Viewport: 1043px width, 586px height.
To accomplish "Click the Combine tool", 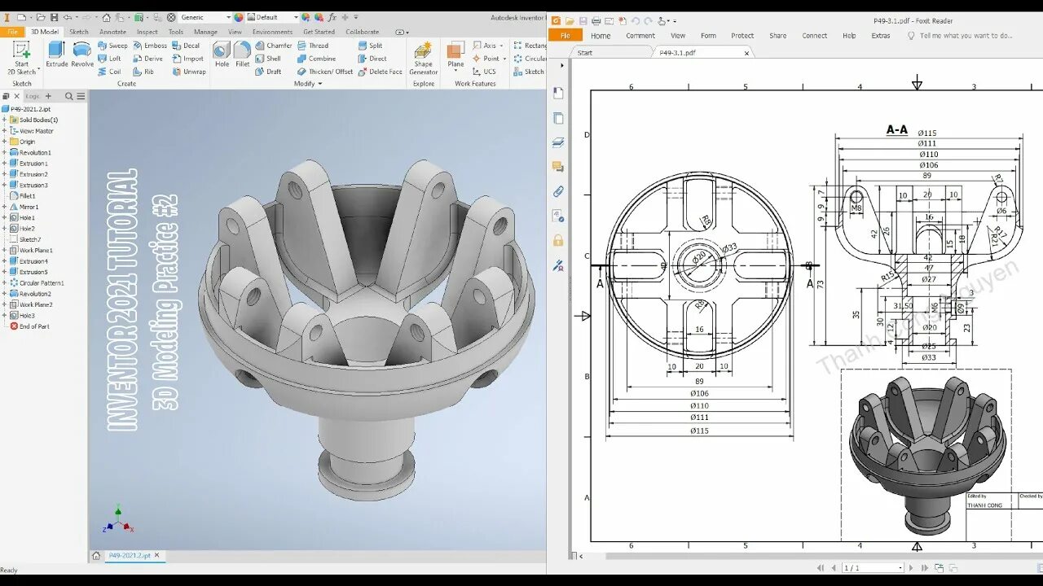I will coord(316,59).
